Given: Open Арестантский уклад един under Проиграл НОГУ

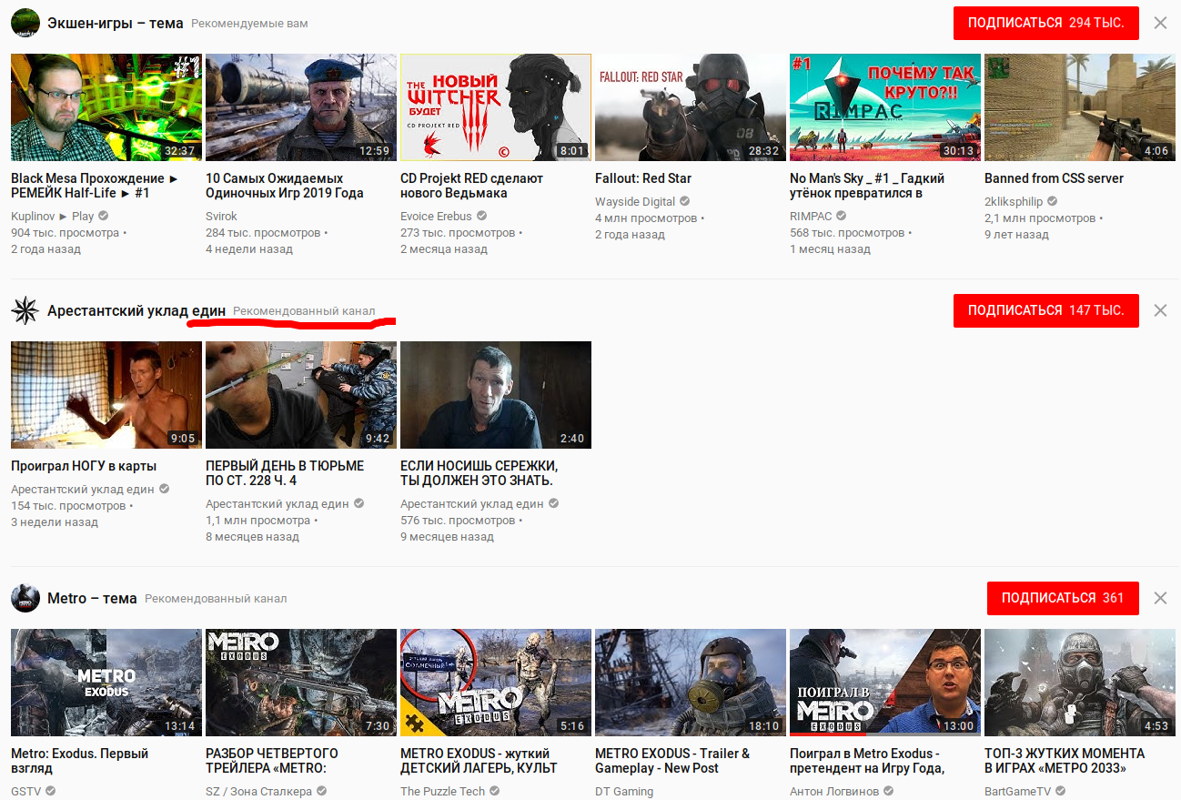Looking at the screenshot, I should pyautogui.click(x=83, y=490).
